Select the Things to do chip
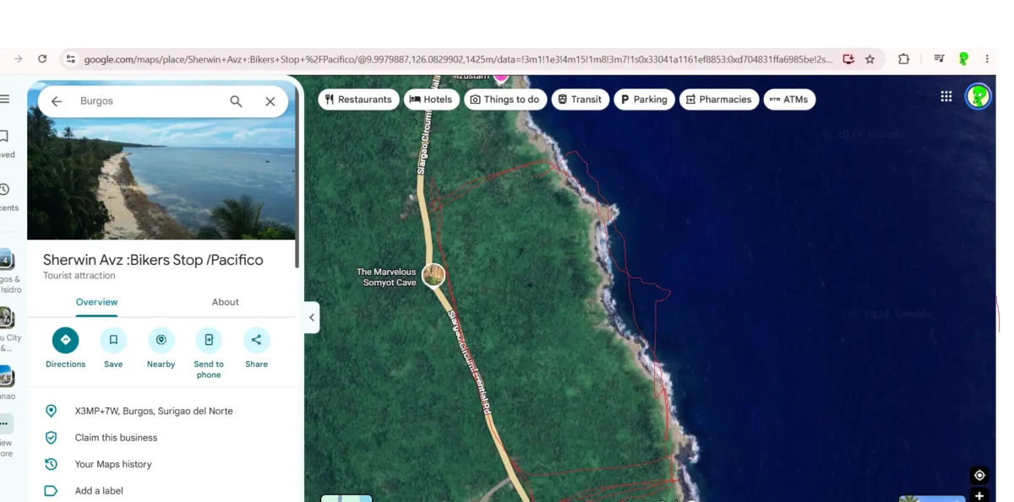Image resolution: width=1014 pixels, height=502 pixels. (504, 100)
